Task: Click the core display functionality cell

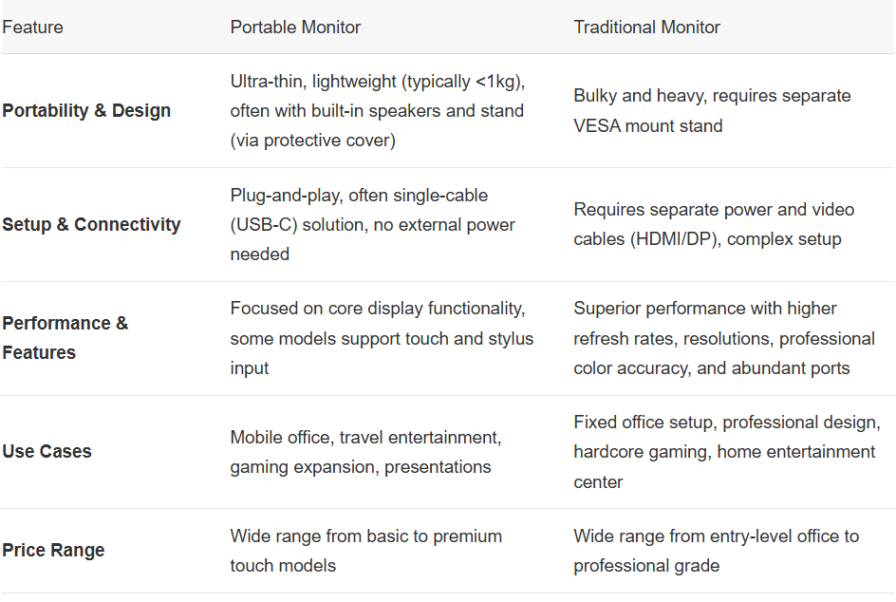Action: click(382, 338)
